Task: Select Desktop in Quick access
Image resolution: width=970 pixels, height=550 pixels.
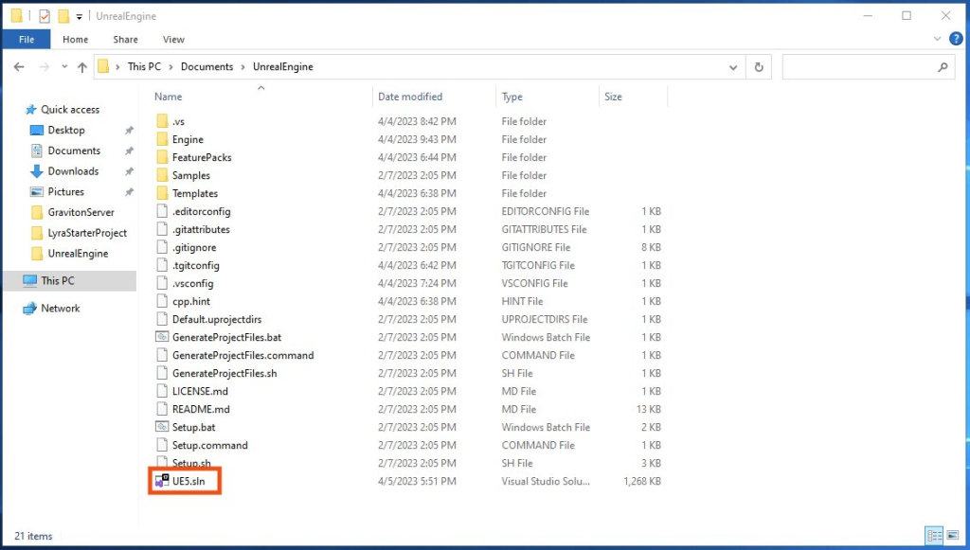Action: [x=66, y=130]
